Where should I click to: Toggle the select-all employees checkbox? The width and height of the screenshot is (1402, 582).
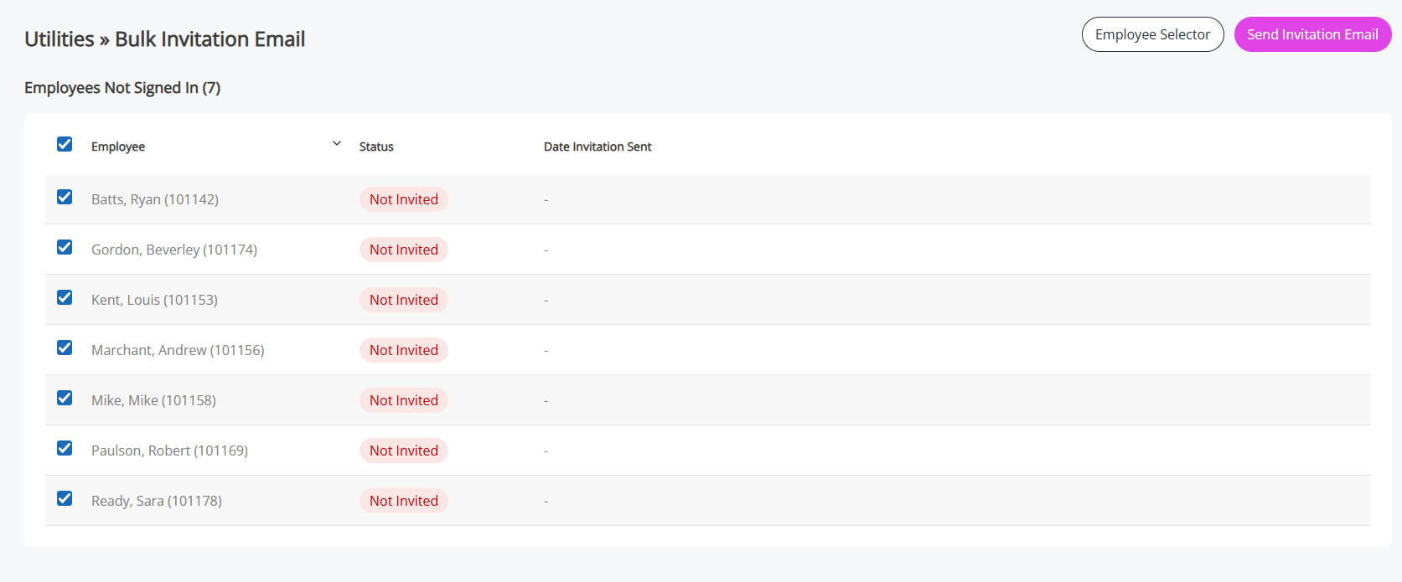point(65,144)
